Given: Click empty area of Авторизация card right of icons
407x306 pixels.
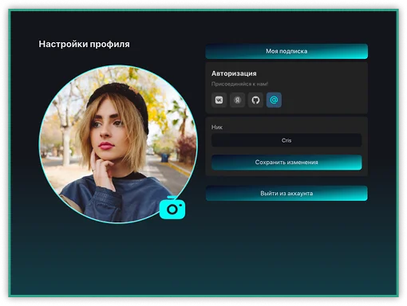Looking at the screenshot, I should coord(325,100).
